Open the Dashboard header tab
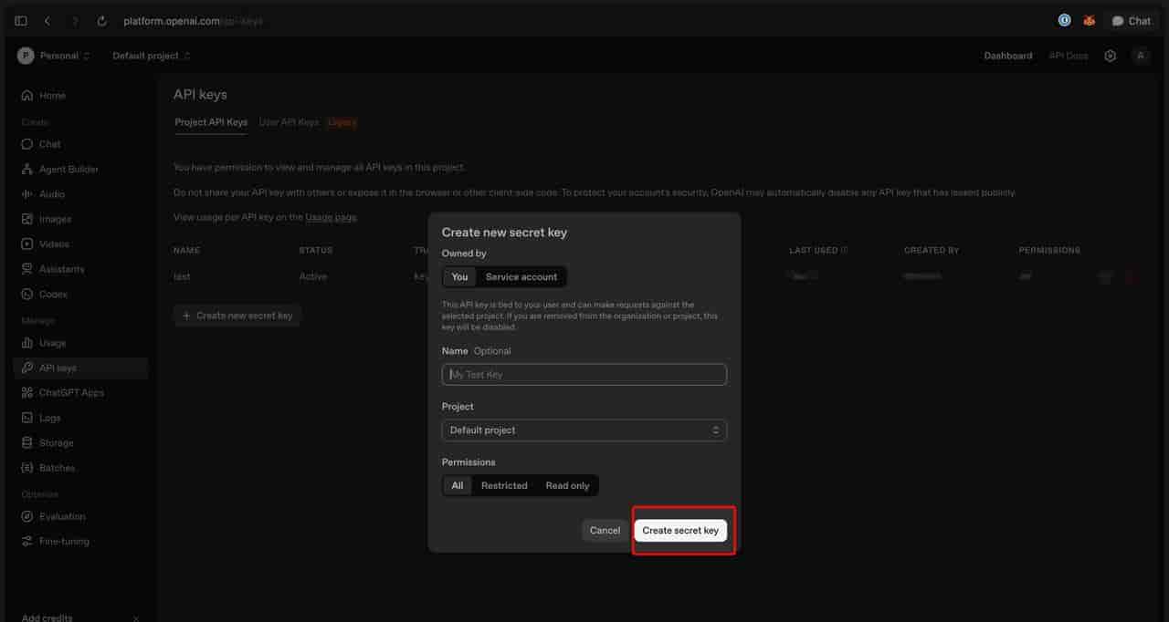The height and width of the screenshot is (622, 1169). click(x=1008, y=56)
